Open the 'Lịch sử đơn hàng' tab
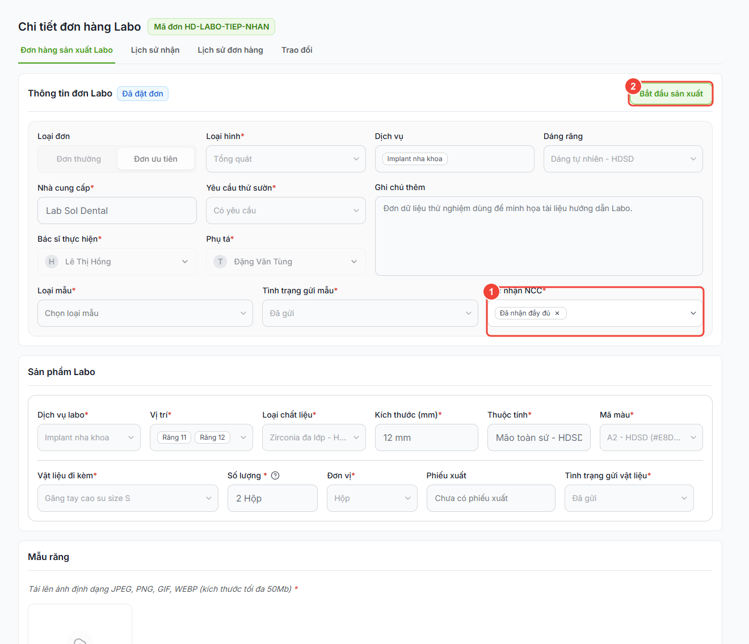749x644 pixels. [230, 50]
